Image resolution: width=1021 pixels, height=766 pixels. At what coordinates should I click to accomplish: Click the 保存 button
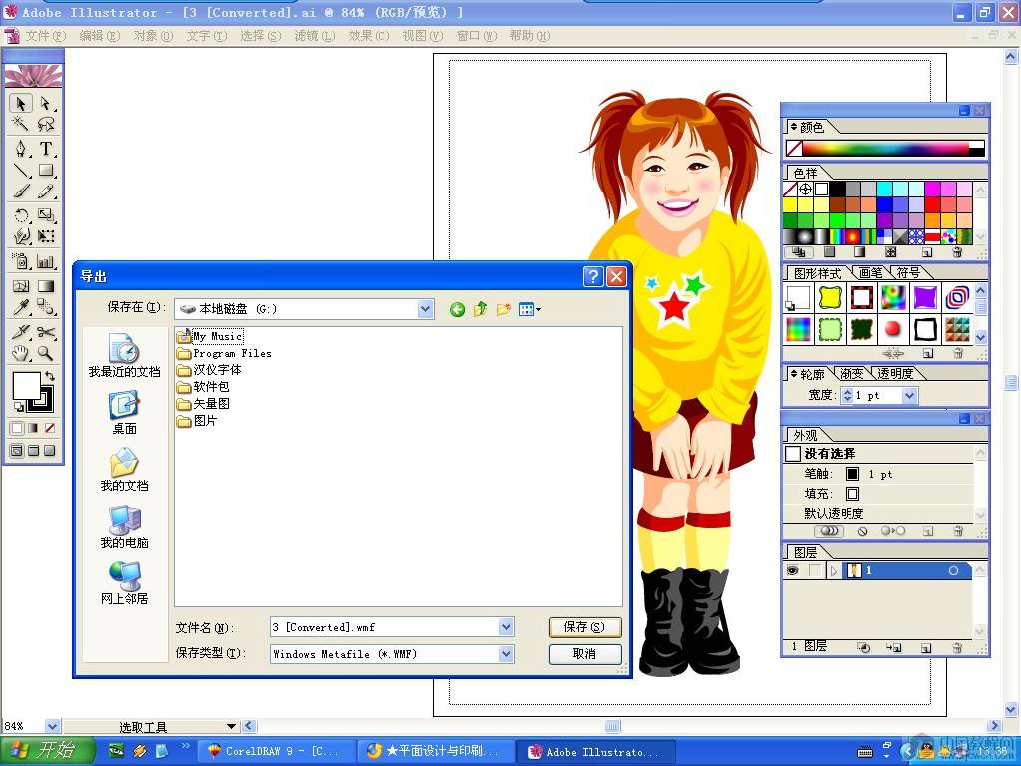click(x=584, y=627)
